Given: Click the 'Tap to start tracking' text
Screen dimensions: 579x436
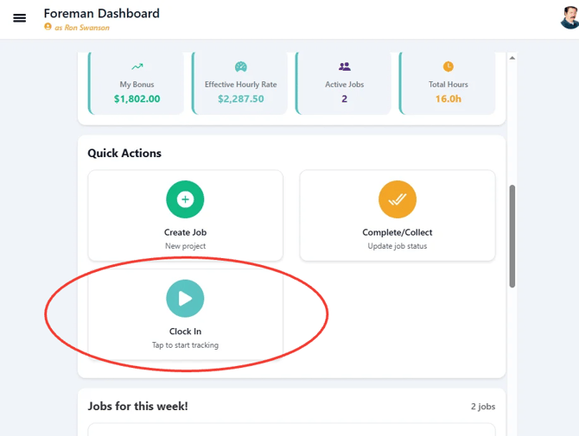Looking at the screenshot, I should [186, 345].
